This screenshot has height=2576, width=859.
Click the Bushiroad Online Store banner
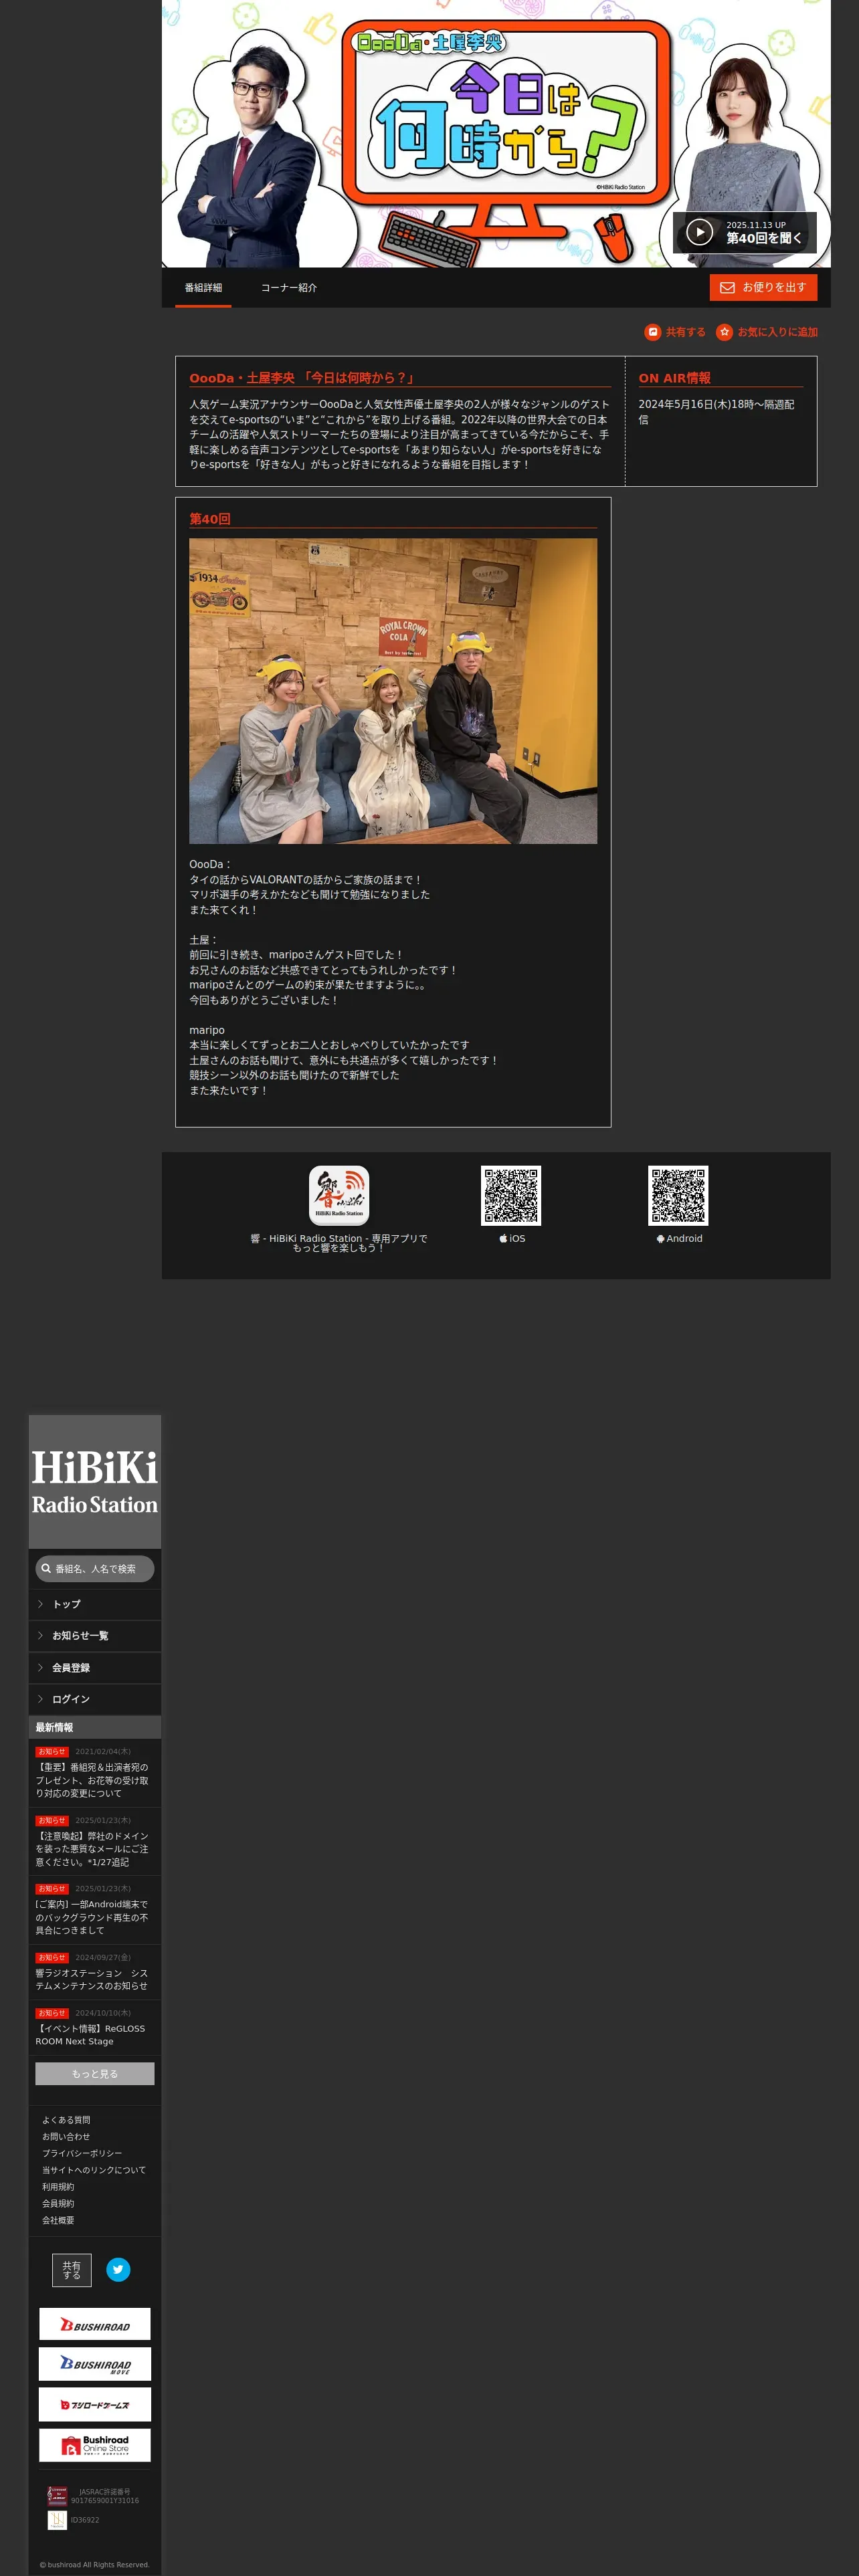click(x=95, y=2445)
